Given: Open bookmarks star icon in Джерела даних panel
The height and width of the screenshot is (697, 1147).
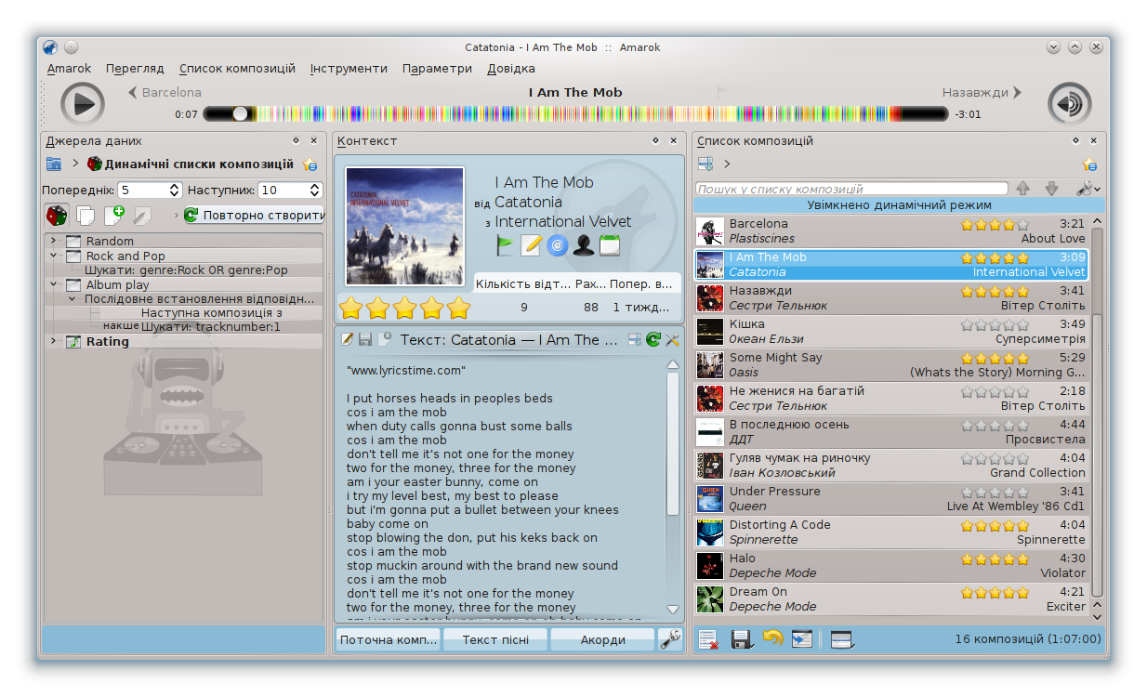Looking at the screenshot, I should [x=310, y=164].
